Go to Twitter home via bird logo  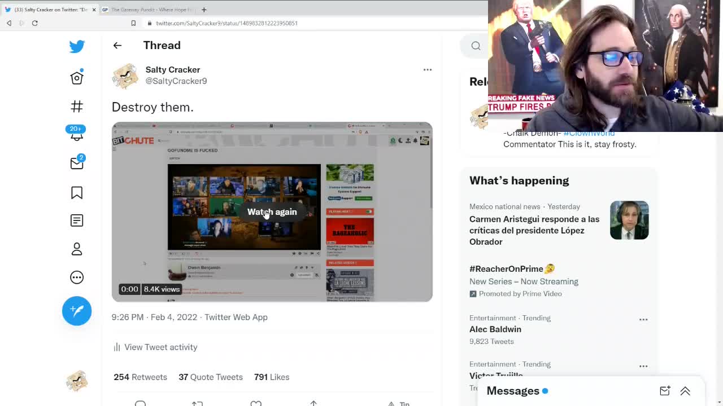coord(77,46)
